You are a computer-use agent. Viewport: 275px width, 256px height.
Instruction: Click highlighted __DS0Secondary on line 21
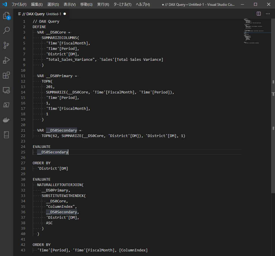tap(61, 130)
